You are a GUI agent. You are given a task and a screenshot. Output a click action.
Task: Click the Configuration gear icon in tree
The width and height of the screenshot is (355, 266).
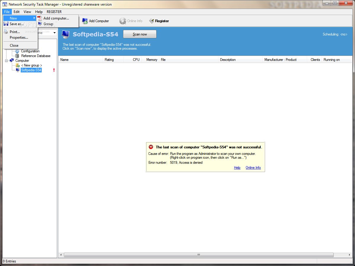[x=17, y=51]
